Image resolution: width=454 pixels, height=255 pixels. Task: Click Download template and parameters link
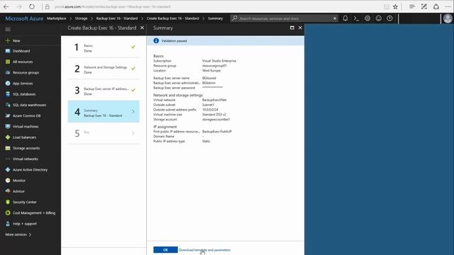point(204,250)
